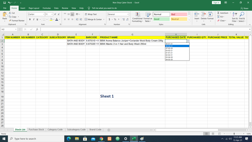
Task: Expand Merge & Center options arrow
Action: click(x=104, y=19)
